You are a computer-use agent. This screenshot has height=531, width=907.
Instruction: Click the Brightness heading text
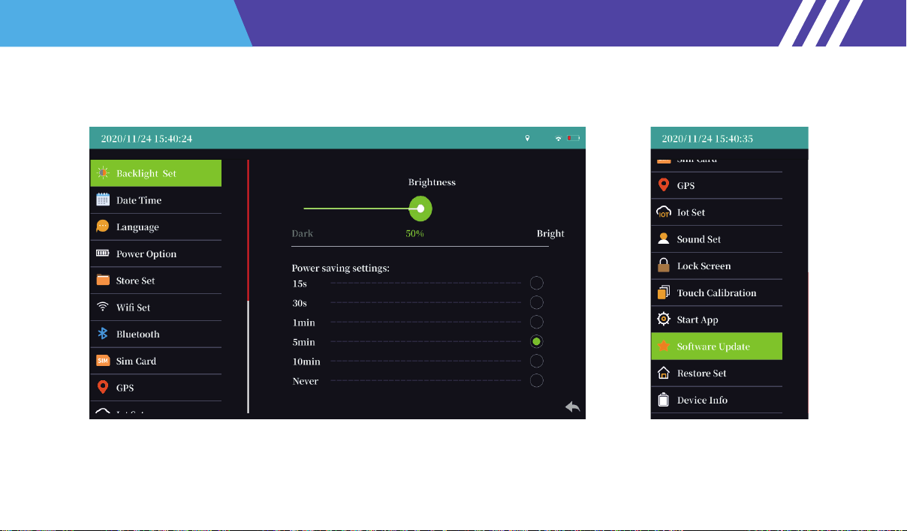432,182
